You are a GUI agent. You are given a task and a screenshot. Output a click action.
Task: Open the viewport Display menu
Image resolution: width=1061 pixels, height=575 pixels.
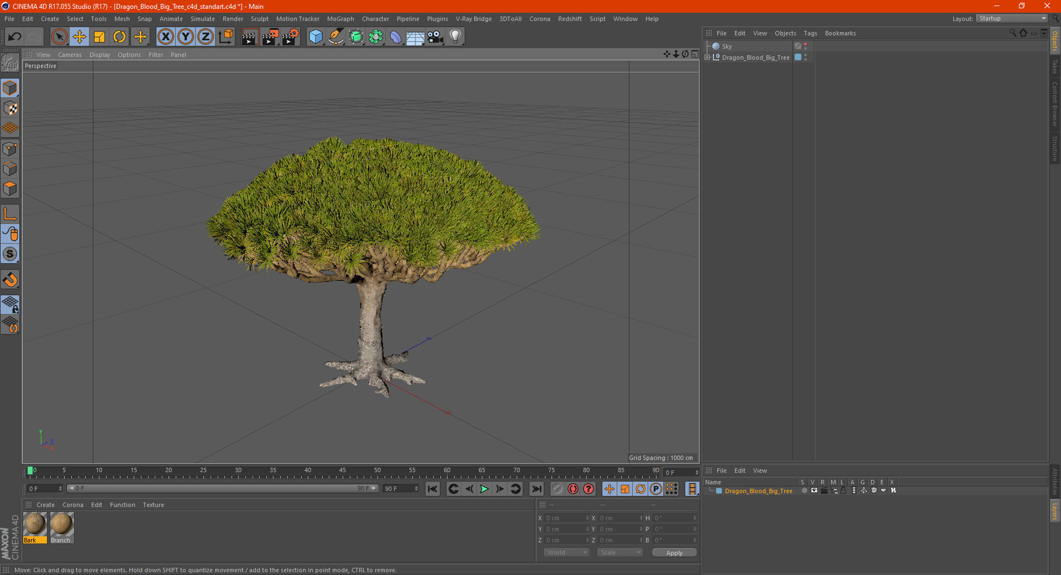coord(99,55)
